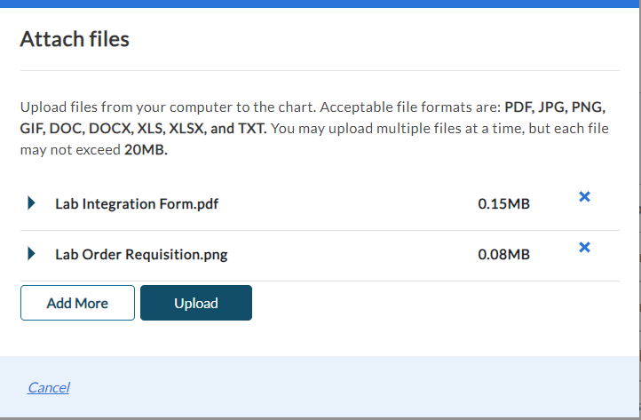Viewport: 641px width, 420px height.
Task: Select the Lab Integration Form.pdf file name
Action: 136,203
